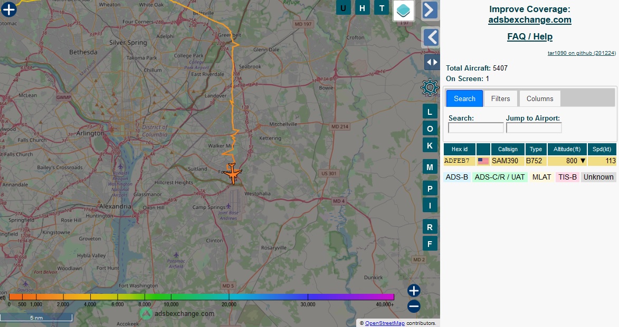
Task: Open the Filters tab
Action: (501, 98)
